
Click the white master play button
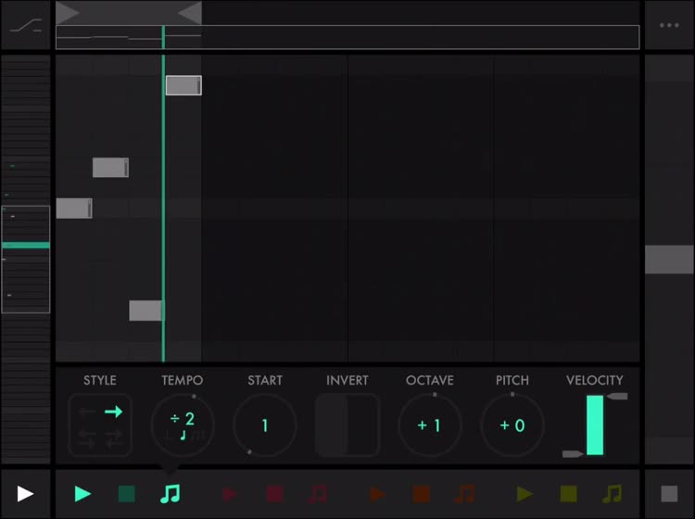click(x=25, y=494)
